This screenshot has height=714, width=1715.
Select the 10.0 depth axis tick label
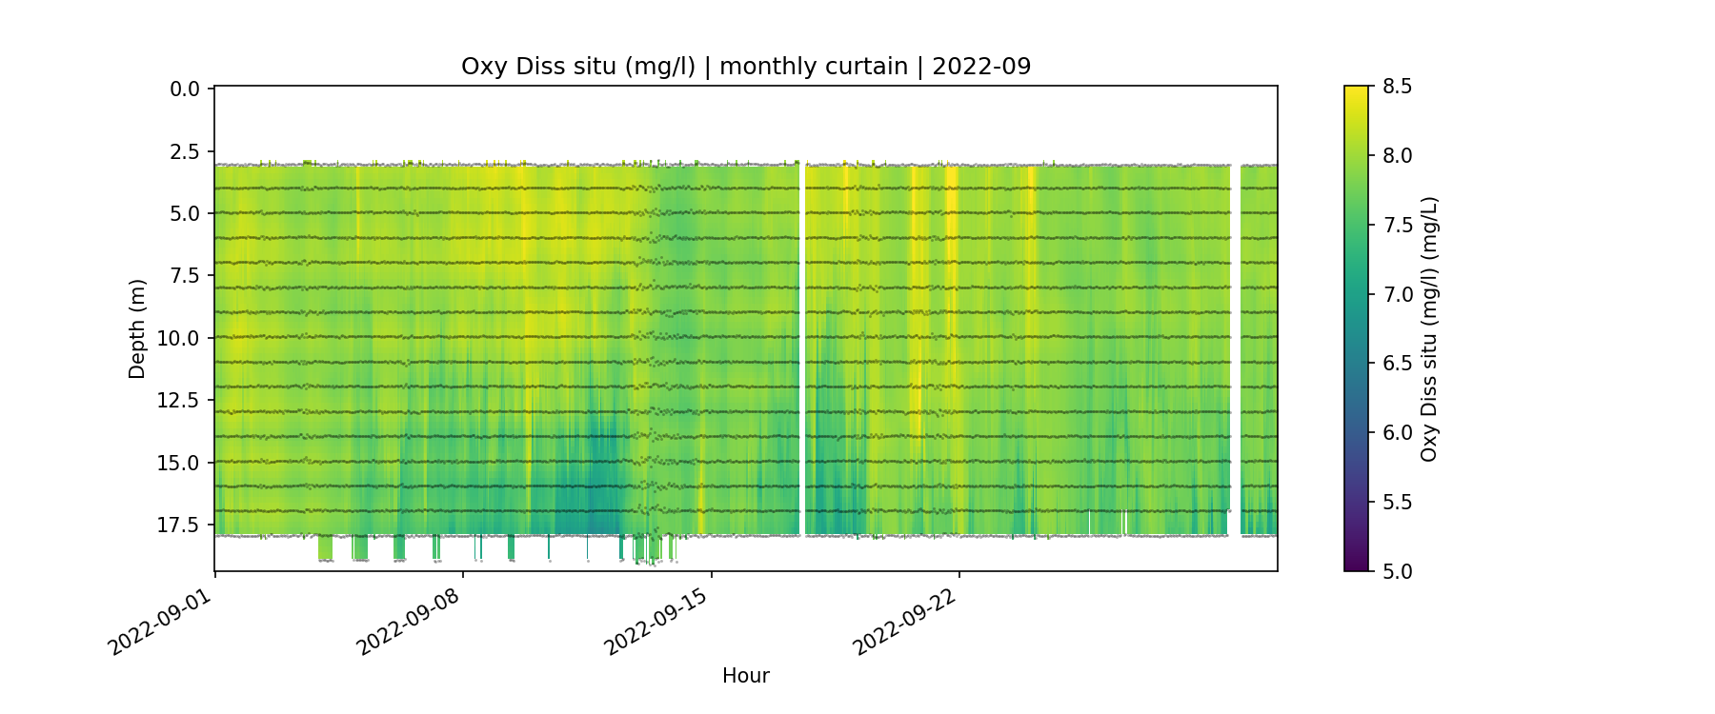coord(180,339)
